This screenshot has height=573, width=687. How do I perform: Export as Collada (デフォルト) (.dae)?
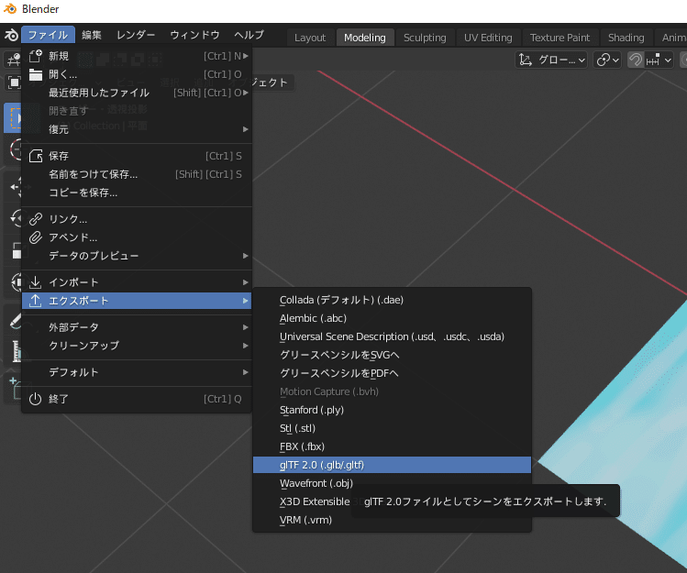[x=393, y=300]
